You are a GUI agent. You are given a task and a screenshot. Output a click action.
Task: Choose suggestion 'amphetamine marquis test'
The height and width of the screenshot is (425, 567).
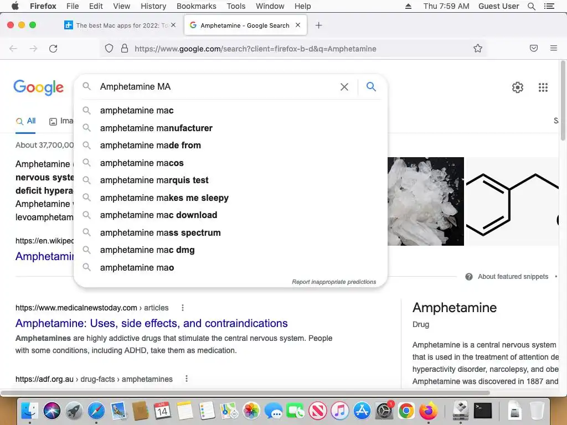click(230, 180)
